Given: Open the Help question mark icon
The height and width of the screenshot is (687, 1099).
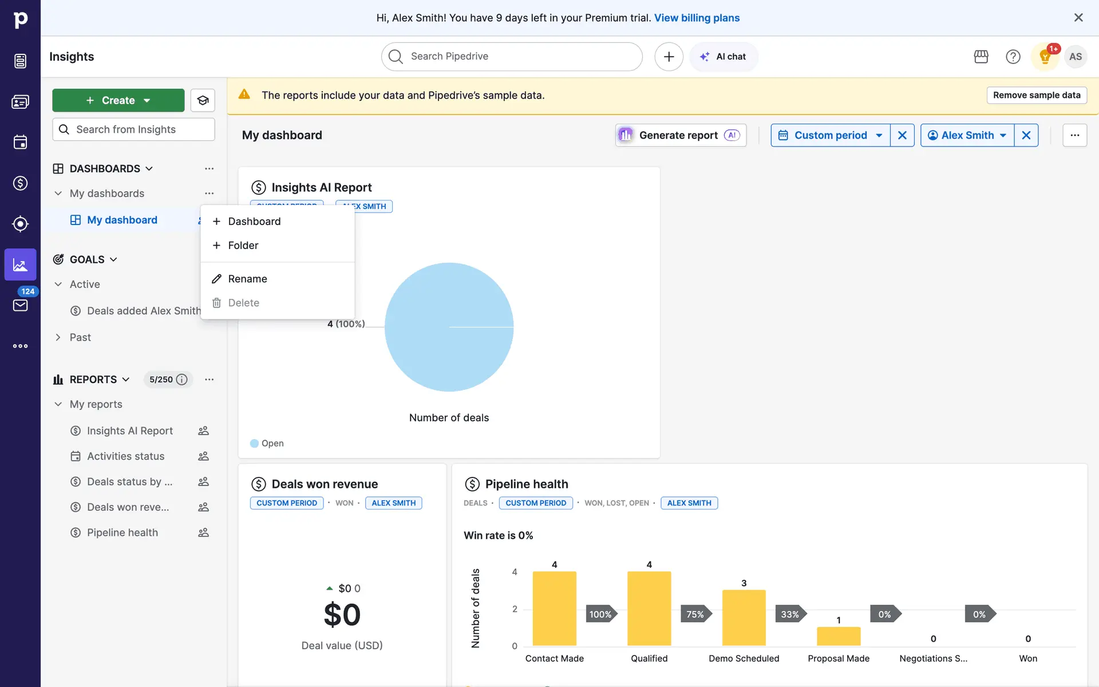Looking at the screenshot, I should pos(1013,57).
